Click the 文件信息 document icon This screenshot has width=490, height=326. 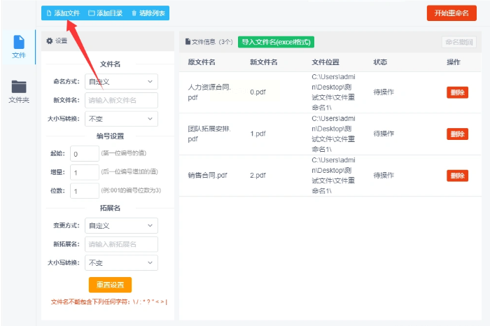coord(188,42)
